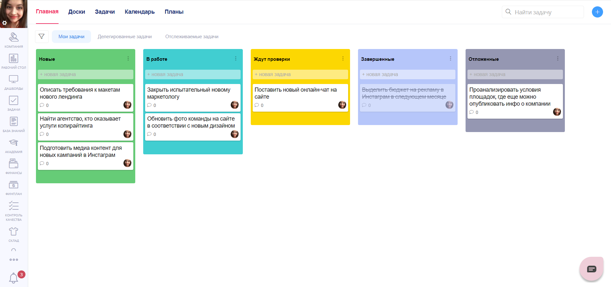Open the filter funnel button

[x=42, y=37]
